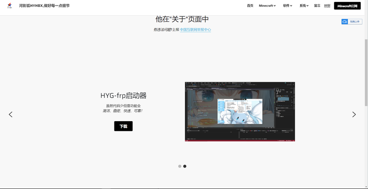Open the 留言 message board menu item
Screen dimensions: 368x189
point(317,6)
